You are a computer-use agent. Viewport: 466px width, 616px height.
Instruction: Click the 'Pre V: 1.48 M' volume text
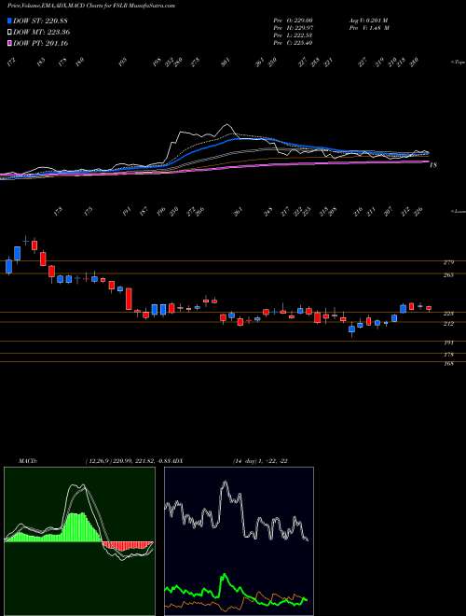click(x=368, y=27)
